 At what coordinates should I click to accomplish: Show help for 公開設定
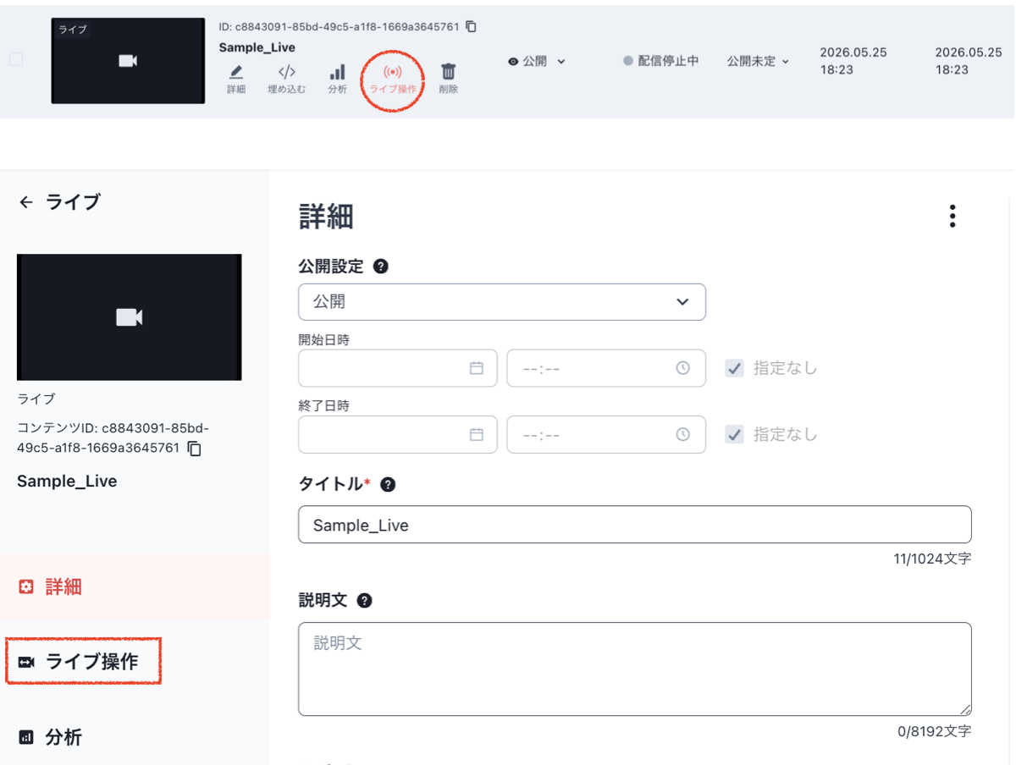[x=381, y=267]
